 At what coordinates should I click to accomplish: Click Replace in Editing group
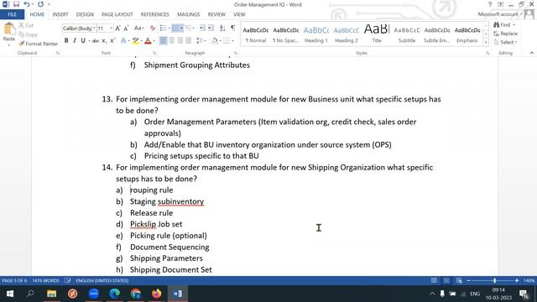pos(505,34)
